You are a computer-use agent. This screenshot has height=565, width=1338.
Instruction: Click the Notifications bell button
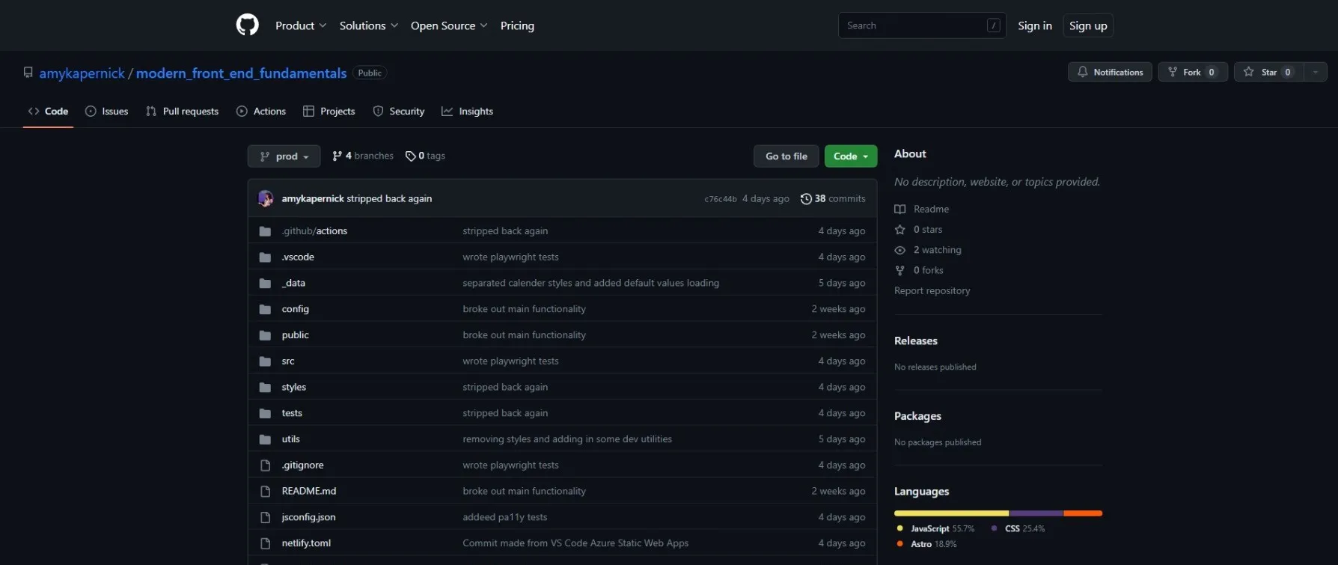[x=1109, y=73]
